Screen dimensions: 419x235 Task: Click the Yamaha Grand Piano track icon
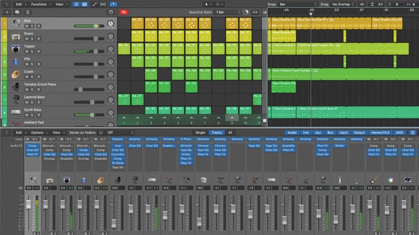pyautogui.click(x=16, y=87)
